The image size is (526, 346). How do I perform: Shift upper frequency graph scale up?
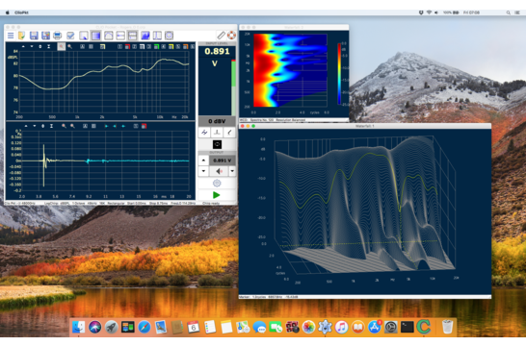click(23, 46)
